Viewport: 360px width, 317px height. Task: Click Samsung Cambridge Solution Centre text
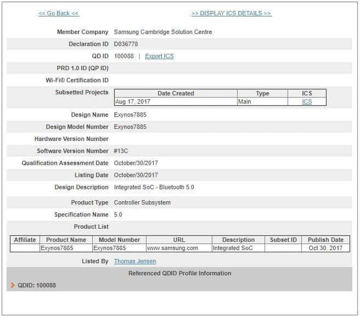163,32
